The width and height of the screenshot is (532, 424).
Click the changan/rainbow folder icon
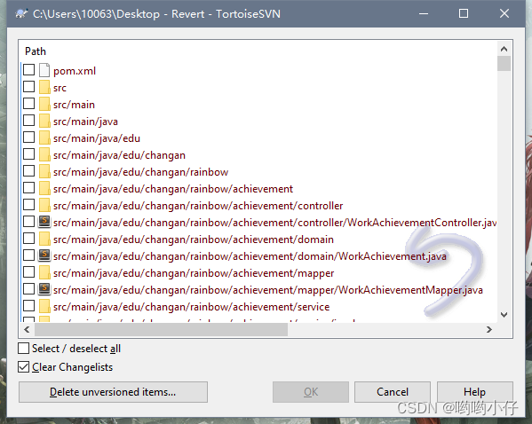click(x=44, y=171)
